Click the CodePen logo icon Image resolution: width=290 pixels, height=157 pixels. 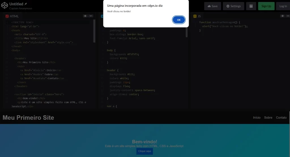tap(5, 6)
